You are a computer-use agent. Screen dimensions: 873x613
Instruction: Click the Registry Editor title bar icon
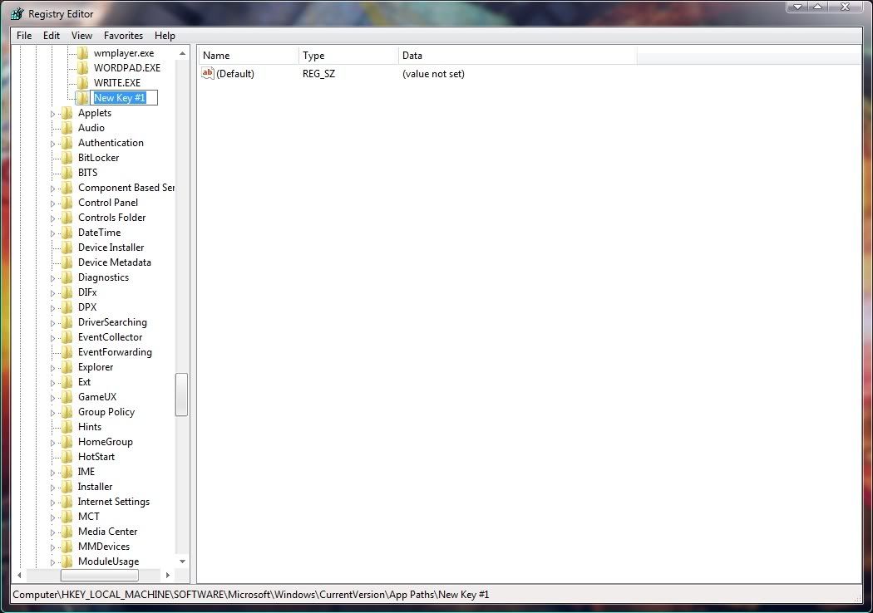17,14
